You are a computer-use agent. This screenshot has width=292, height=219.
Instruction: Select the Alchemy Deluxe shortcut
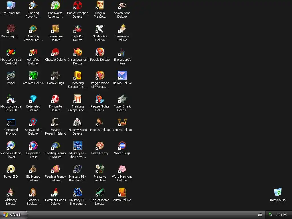tap(11, 192)
